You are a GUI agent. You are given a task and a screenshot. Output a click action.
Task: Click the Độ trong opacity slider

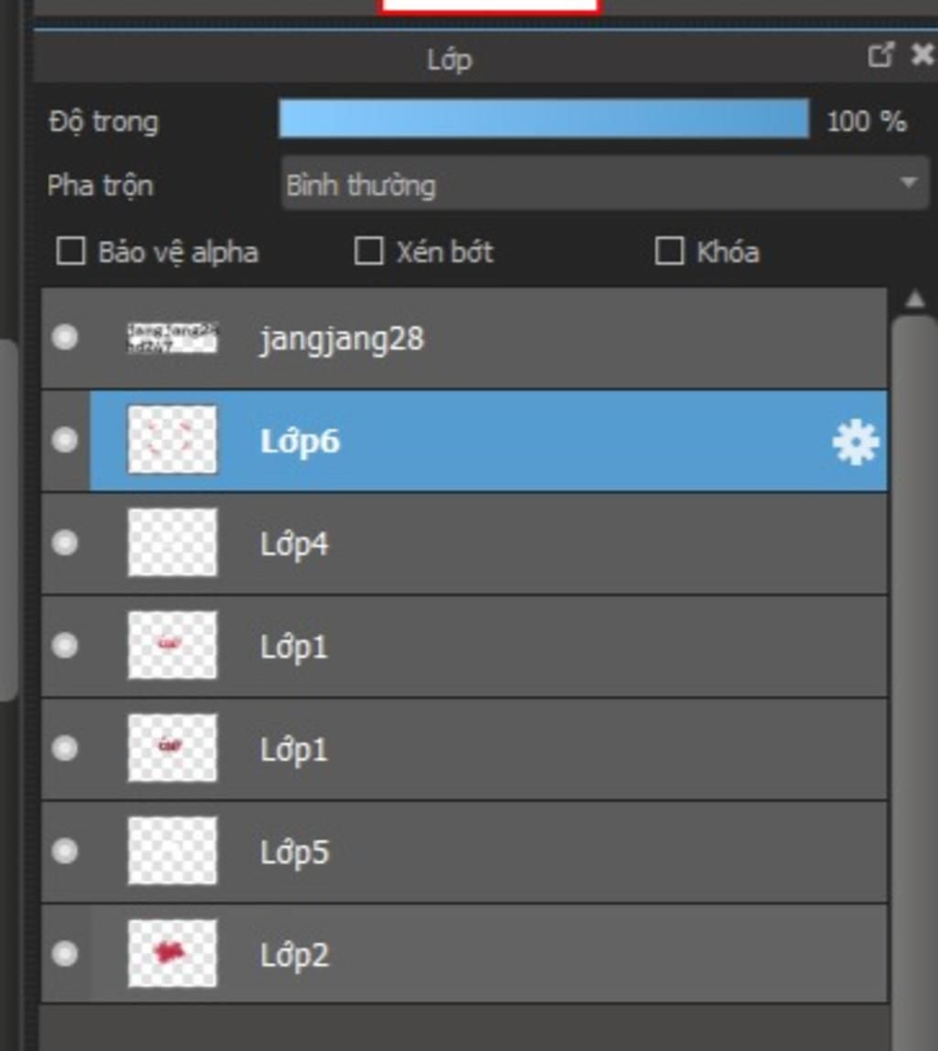click(544, 118)
